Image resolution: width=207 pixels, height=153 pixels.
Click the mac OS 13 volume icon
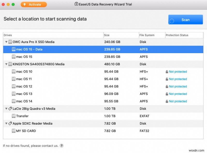13,94
